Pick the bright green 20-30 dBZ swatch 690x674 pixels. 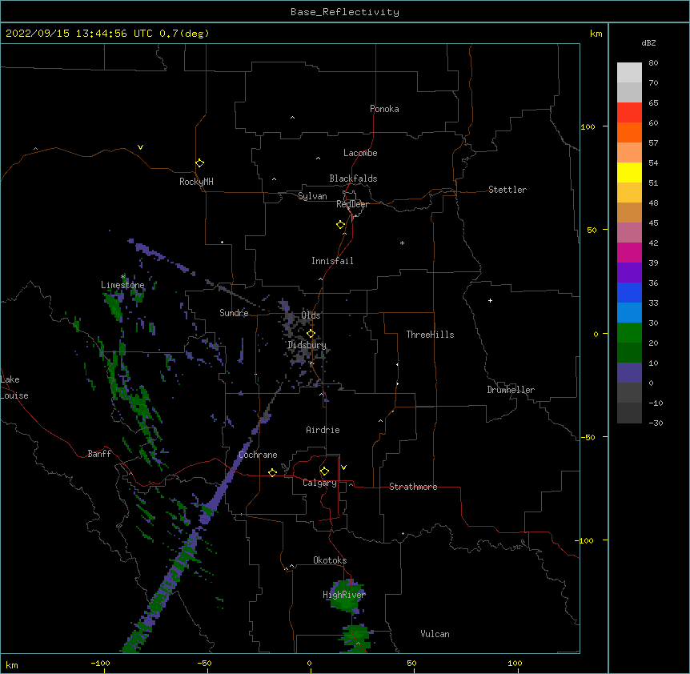pos(629,333)
